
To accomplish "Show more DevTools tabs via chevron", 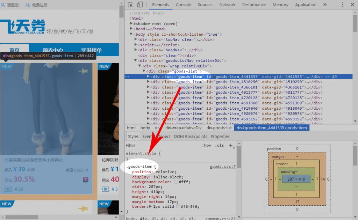I will click(x=325, y=5).
